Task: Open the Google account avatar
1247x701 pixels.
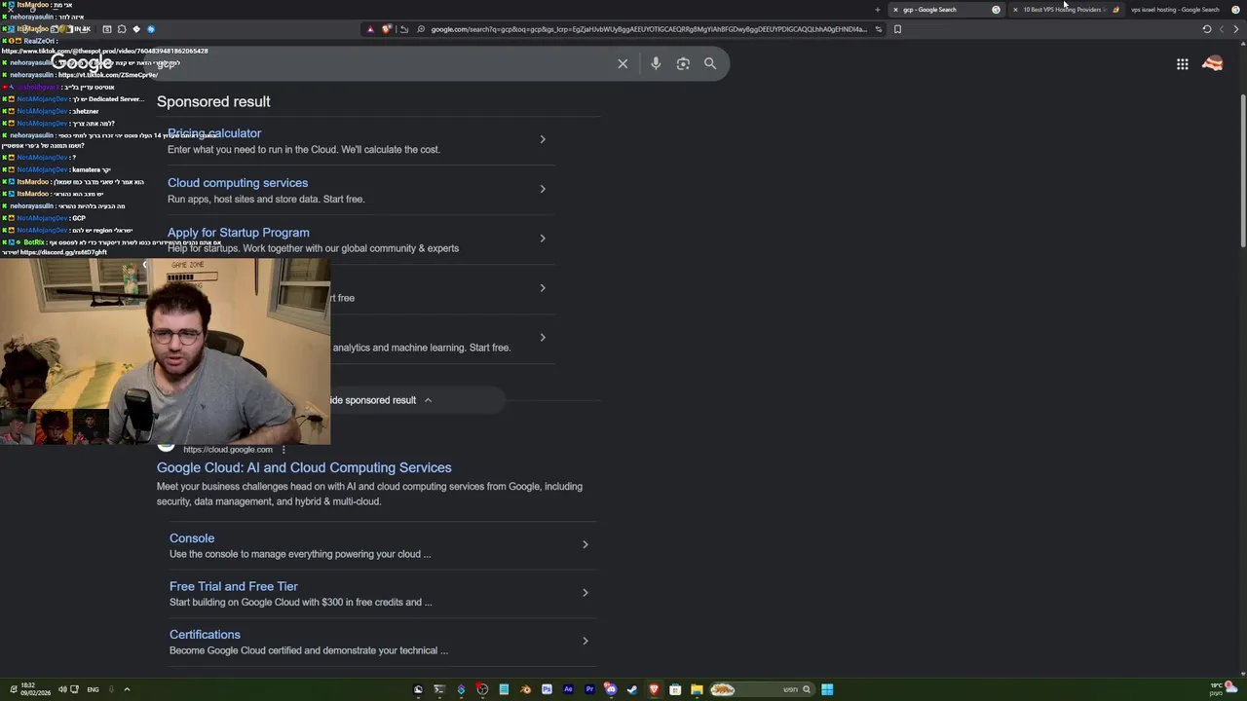Action: (1213, 64)
